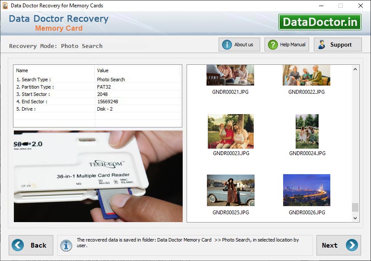The height and width of the screenshot is (261, 371).
Task: Select the GNDR00023.JPG family photo thumbnail
Action: (230, 131)
